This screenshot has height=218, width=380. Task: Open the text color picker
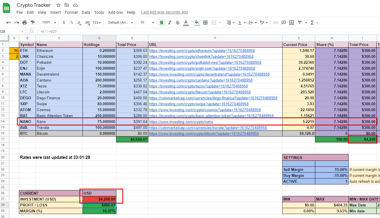pos(186,23)
